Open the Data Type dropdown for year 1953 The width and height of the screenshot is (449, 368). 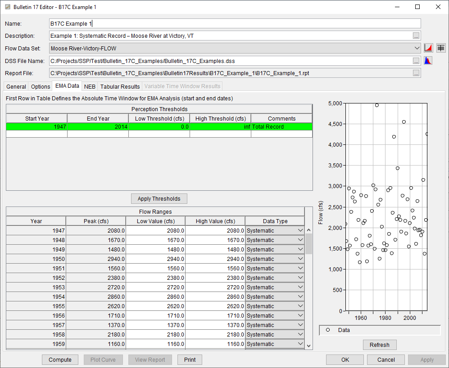pyautogui.click(x=300, y=287)
